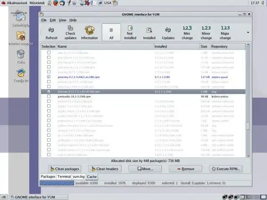Click the Selection column header
The height and width of the screenshot is (200, 267).
click(49, 46)
